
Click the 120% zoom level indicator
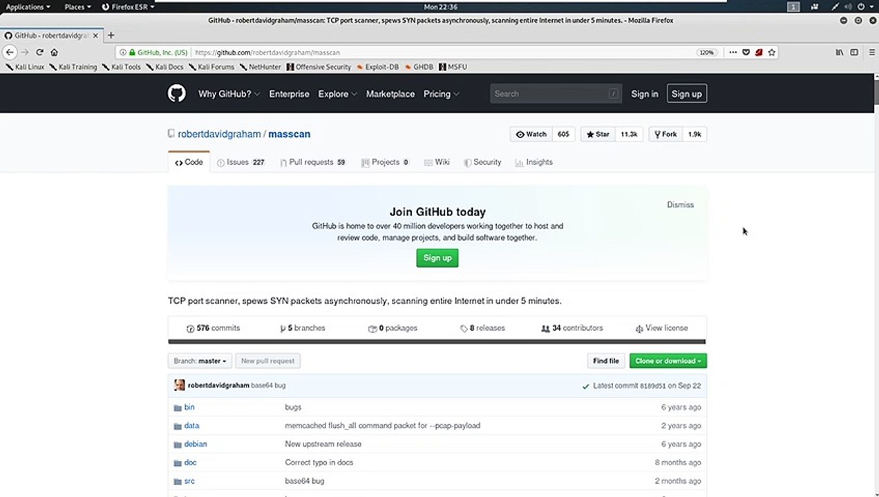pos(706,52)
